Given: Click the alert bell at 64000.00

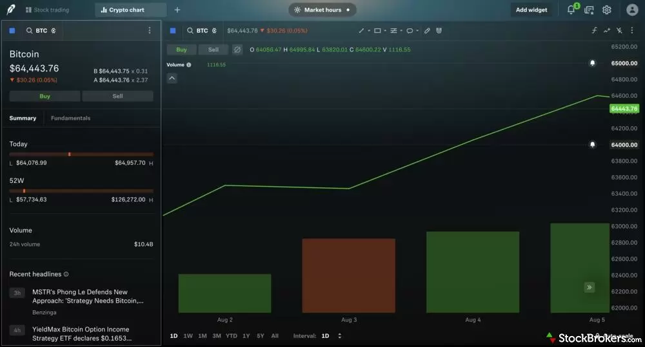Looking at the screenshot, I should [x=592, y=145].
